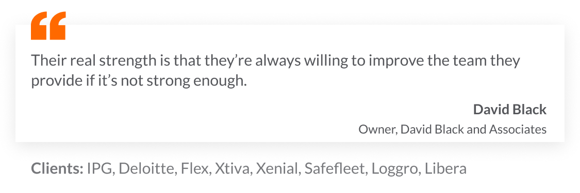Click the Clients label
The width and height of the screenshot is (580, 193).
[x=57, y=169]
